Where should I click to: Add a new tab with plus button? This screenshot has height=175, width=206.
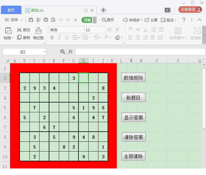click(103, 10)
